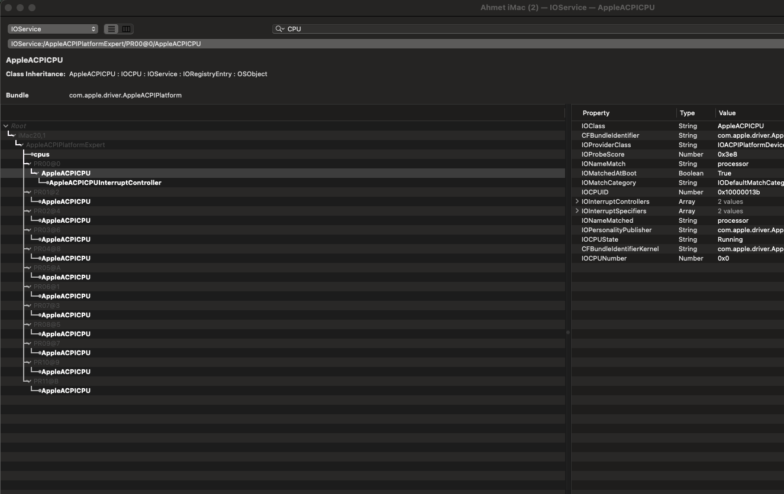Collapse the Root tree node
The height and width of the screenshot is (494, 784).
pos(6,126)
